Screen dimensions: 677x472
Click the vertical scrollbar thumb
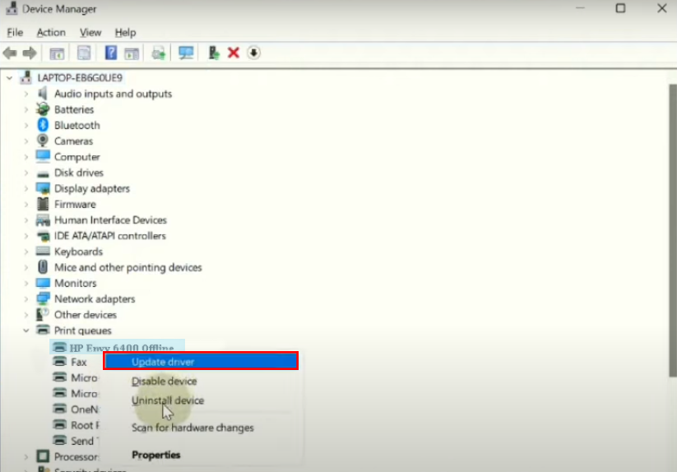(673, 231)
